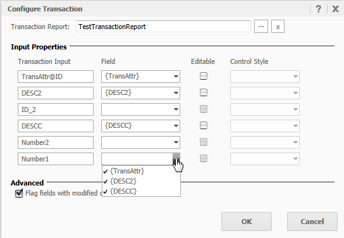Click the Advanced section heading
Screen dimensions: 344x238
(x=27, y=183)
